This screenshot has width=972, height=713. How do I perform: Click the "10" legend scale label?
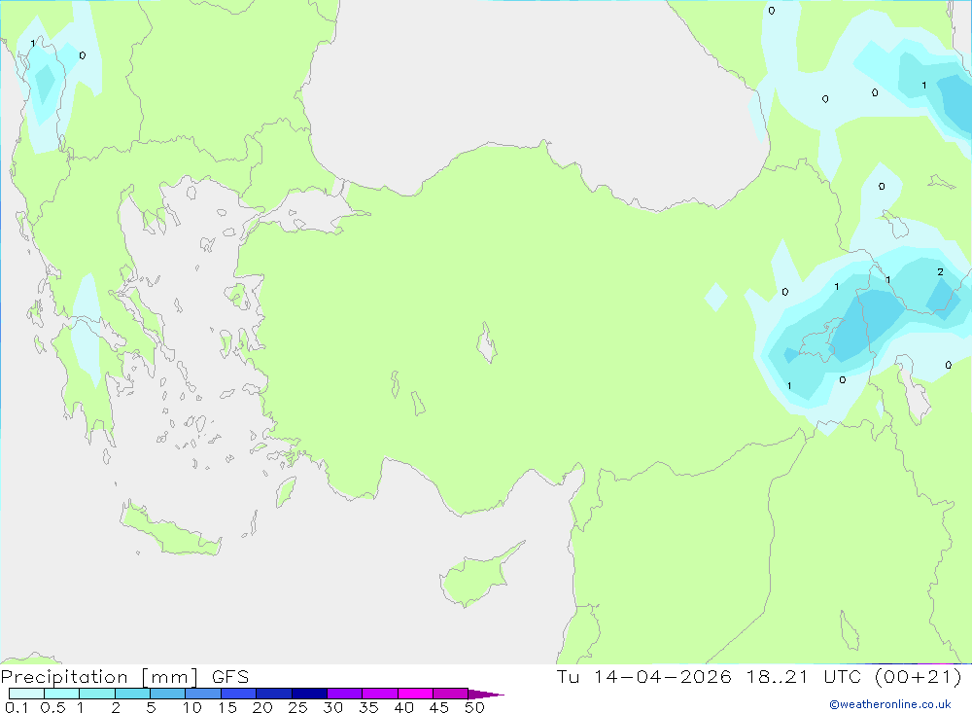point(192,707)
